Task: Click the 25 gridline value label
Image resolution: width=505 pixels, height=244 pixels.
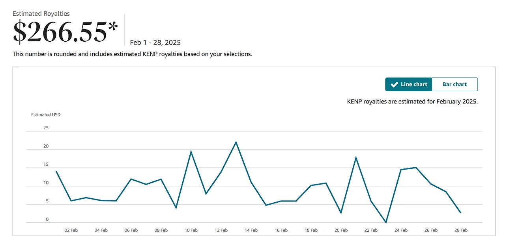Action: (x=46, y=128)
